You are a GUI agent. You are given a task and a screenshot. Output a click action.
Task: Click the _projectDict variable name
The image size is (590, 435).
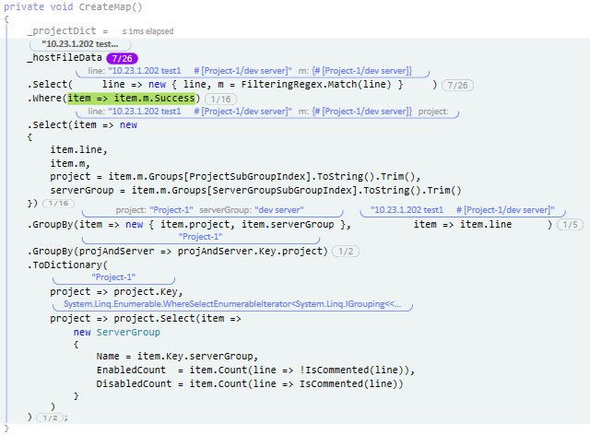pyautogui.click(x=62, y=30)
